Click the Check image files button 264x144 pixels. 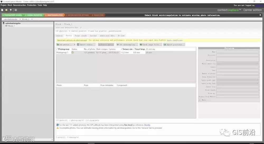point(150,45)
